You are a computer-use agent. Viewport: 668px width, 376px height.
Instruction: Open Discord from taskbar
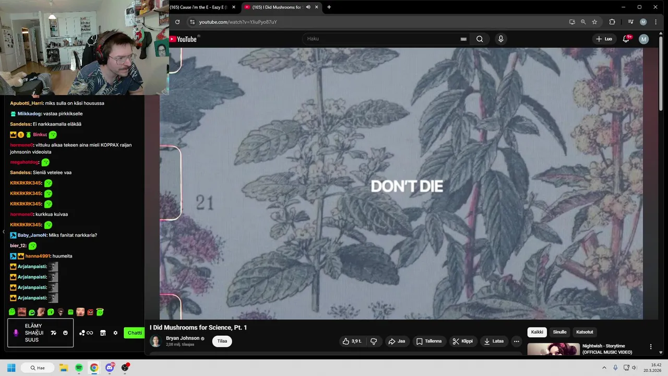pyautogui.click(x=110, y=368)
